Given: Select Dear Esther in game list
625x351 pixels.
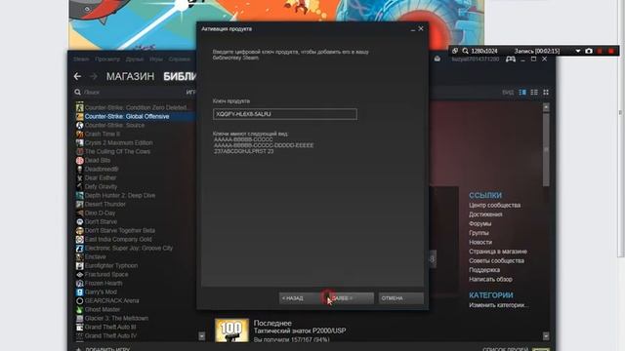Looking at the screenshot, I should tap(135, 177).
